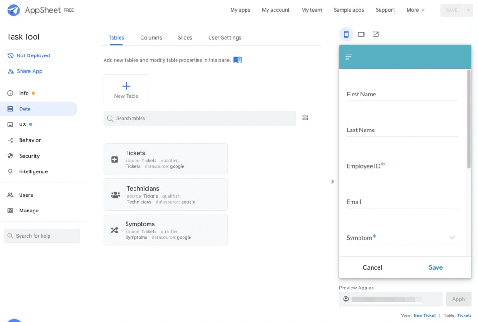Open the app preview in a new tab

coord(376,34)
